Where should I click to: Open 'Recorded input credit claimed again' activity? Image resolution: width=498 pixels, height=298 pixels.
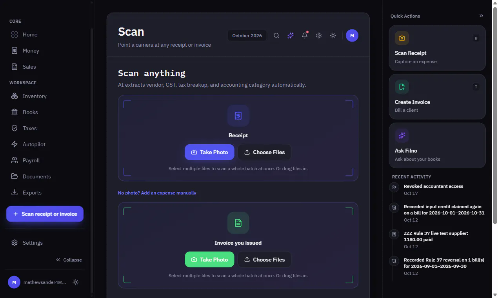tap(437, 213)
